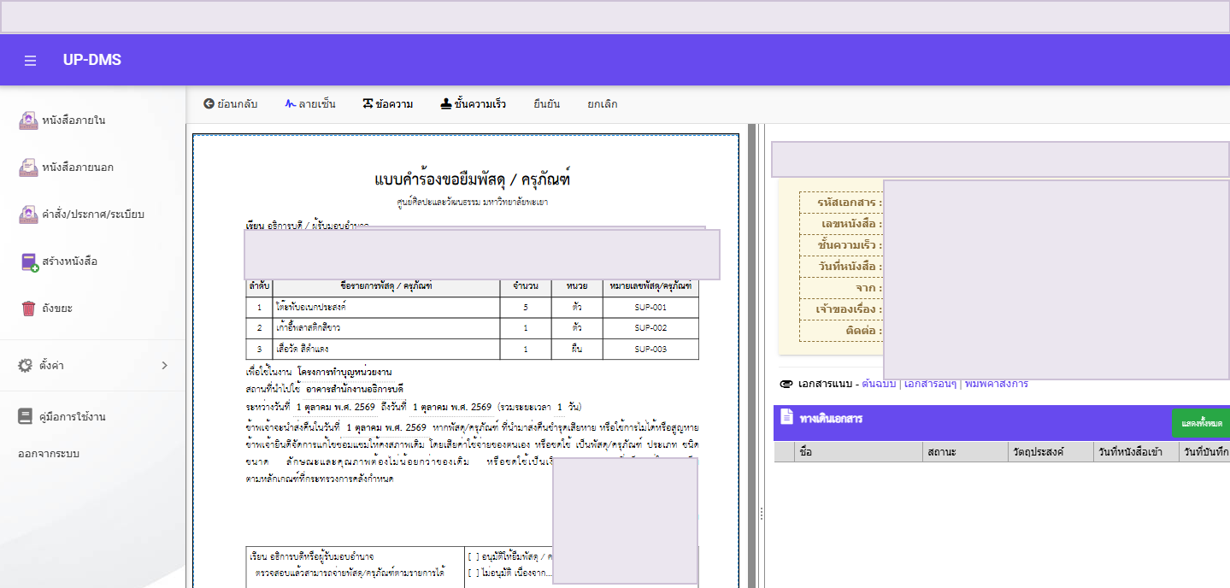Viewport: 1230px width, 588px height.
Task: Click the เจ้าของเรื่อง label
Action: point(848,309)
